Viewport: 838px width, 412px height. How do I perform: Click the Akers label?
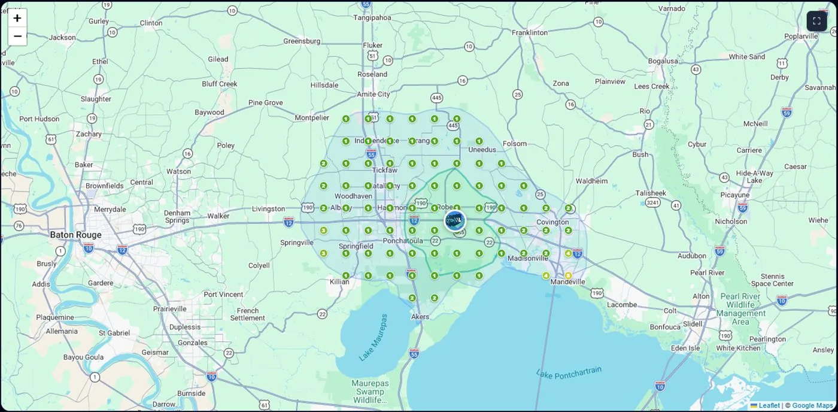pyautogui.click(x=420, y=317)
